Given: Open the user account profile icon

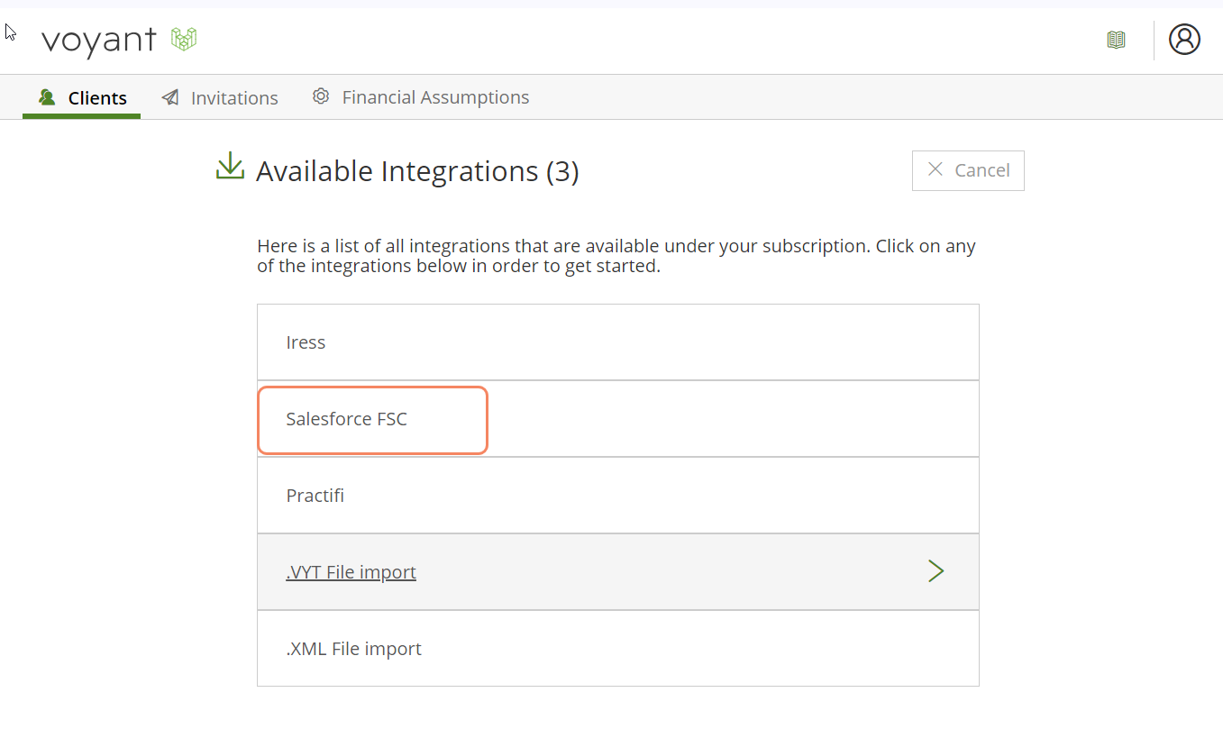Looking at the screenshot, I should pyautogui.click(x=1184, y=39).
